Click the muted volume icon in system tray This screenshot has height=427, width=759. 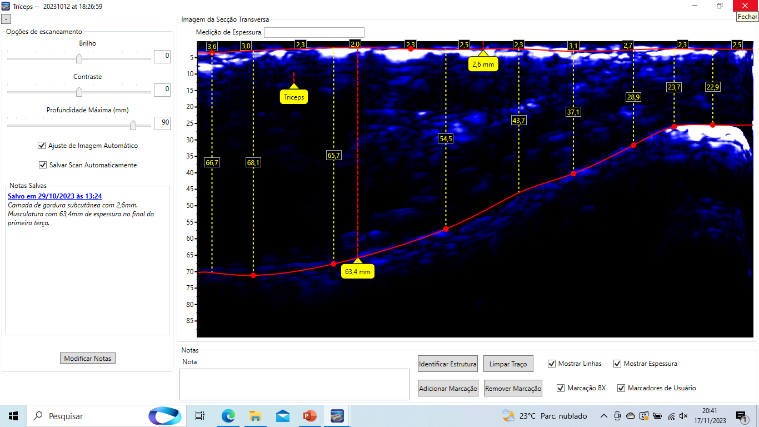tap(683, 416)
